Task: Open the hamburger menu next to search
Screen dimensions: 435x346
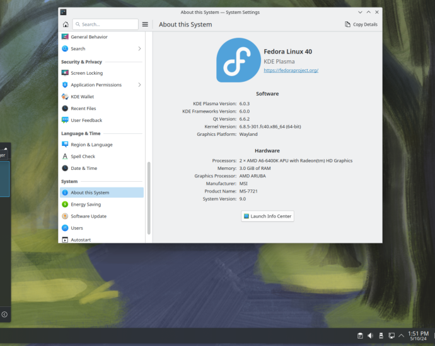Action: tap(145, 25)
